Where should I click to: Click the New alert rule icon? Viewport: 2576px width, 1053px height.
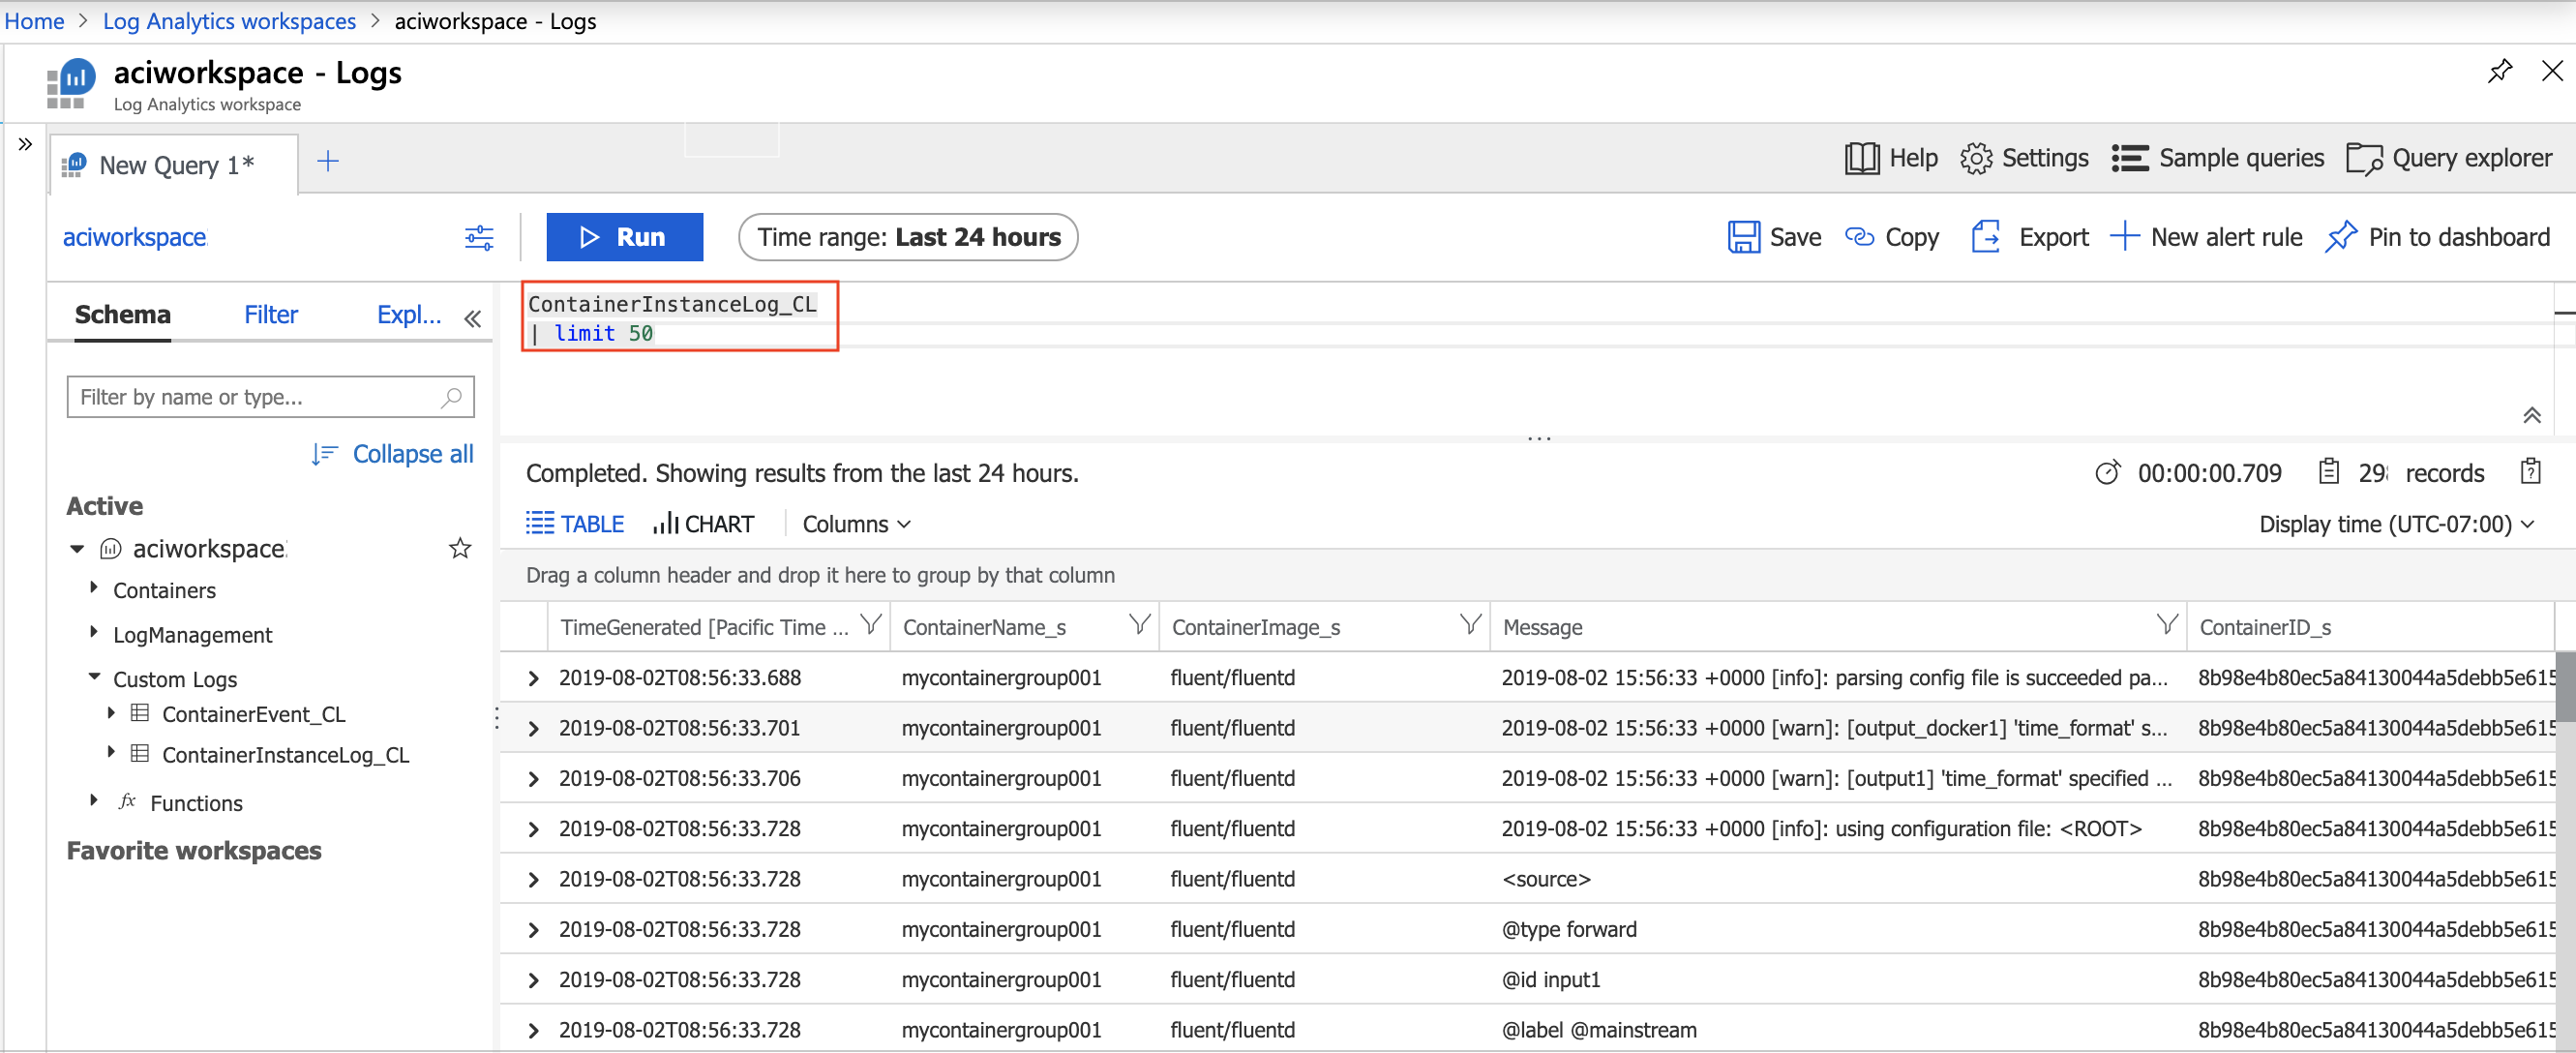pos(2128,236)
